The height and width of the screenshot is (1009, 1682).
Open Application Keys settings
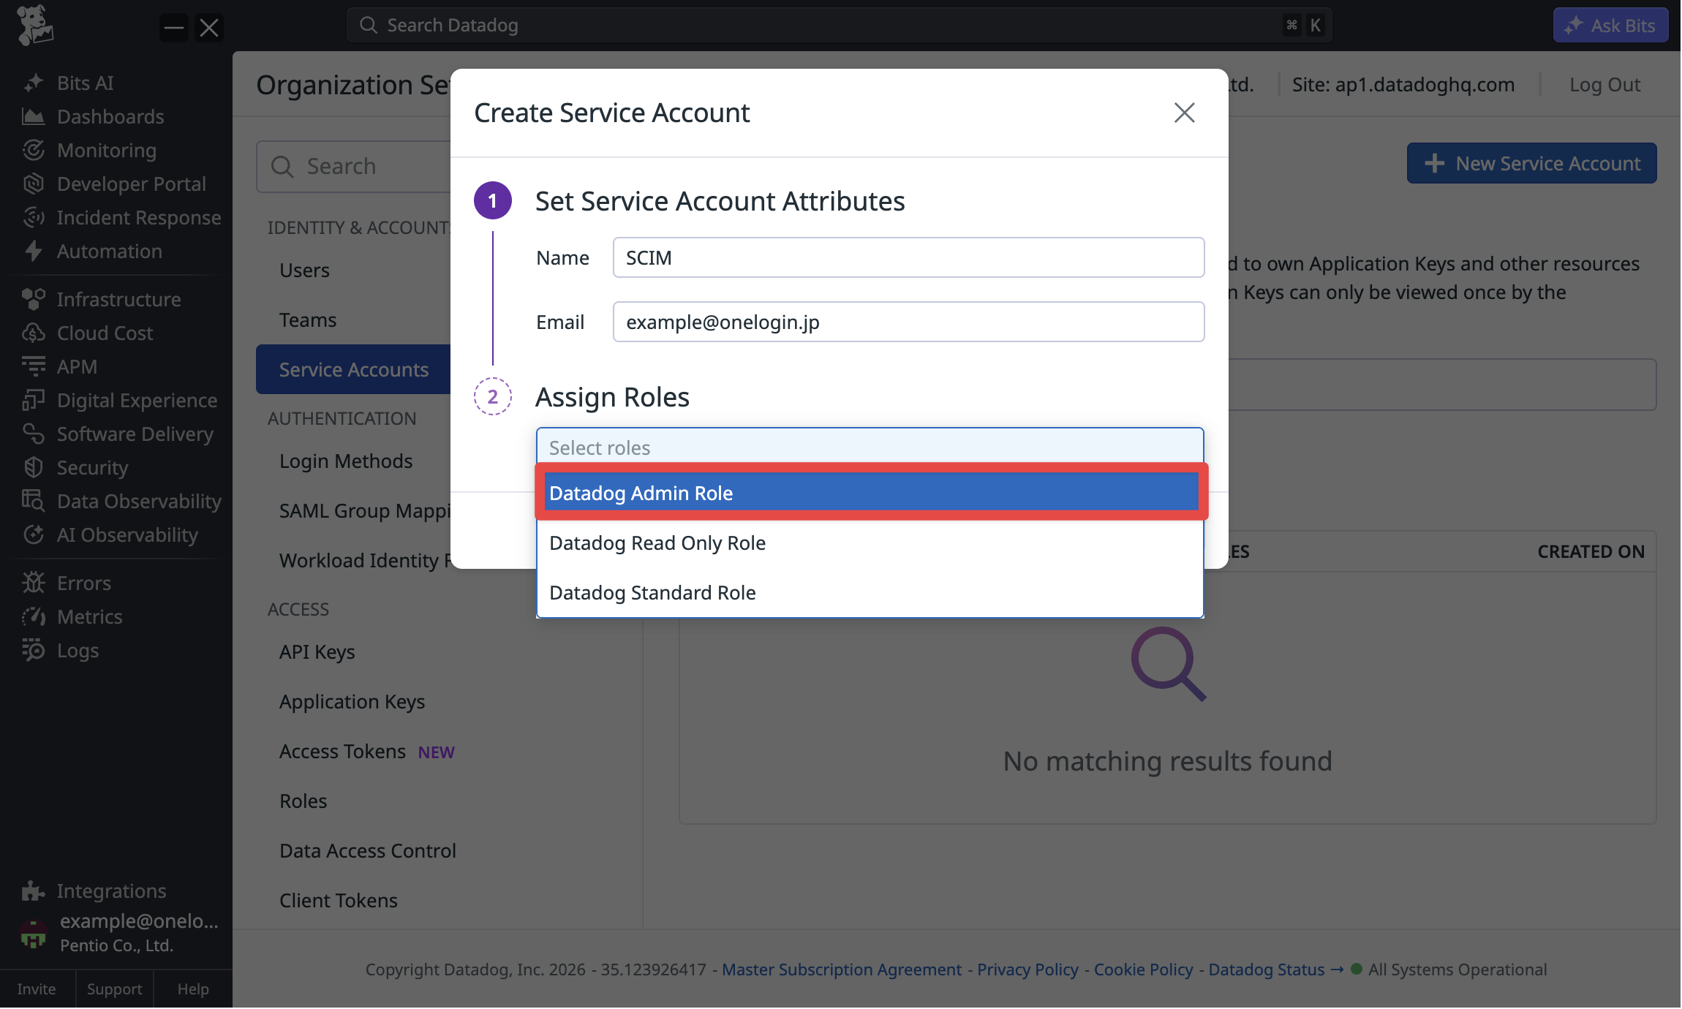pyautogui.click(x=352, y=702)
